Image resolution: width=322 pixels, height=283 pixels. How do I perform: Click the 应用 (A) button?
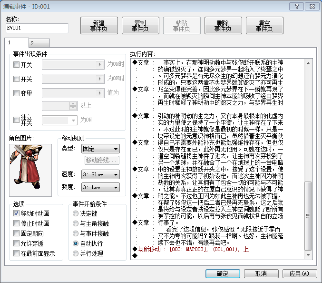(x=300, y=274)
